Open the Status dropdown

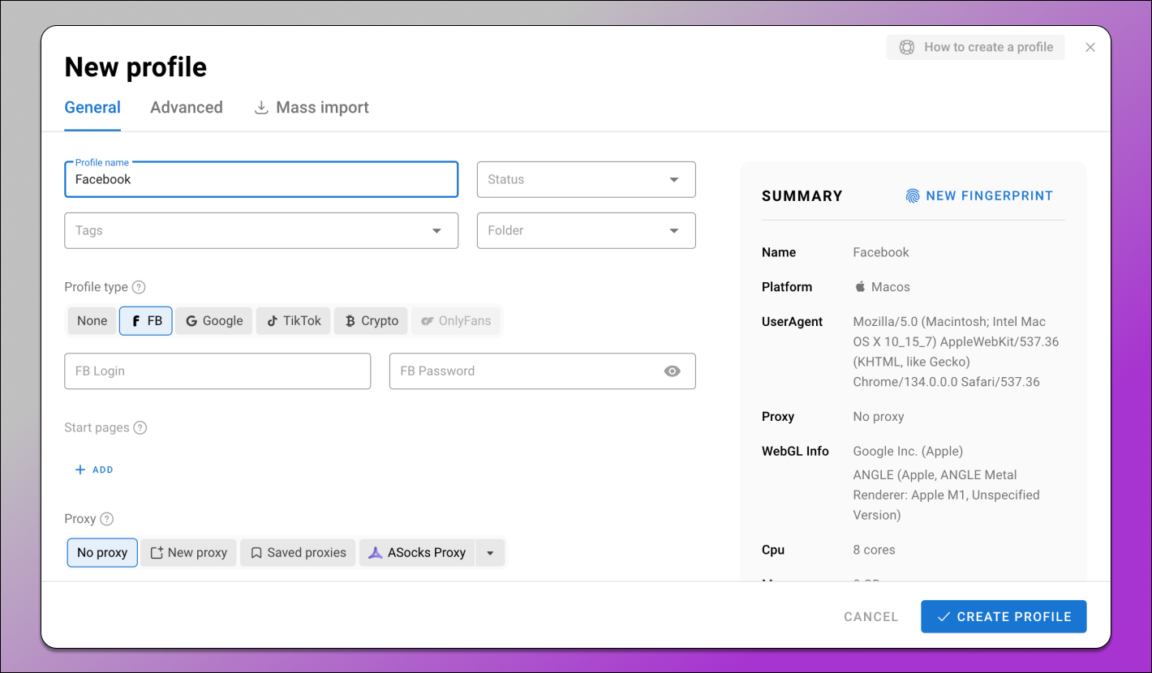click(586, 179)
